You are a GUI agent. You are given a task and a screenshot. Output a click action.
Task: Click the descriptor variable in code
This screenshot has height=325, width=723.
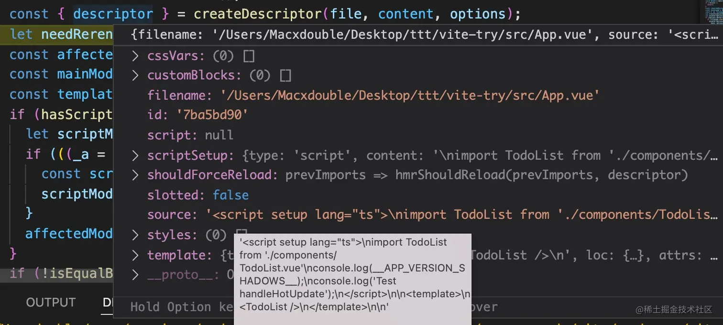[113, 14]
